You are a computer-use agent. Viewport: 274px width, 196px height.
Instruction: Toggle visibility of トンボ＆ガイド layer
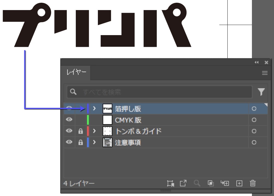[69, 131]
